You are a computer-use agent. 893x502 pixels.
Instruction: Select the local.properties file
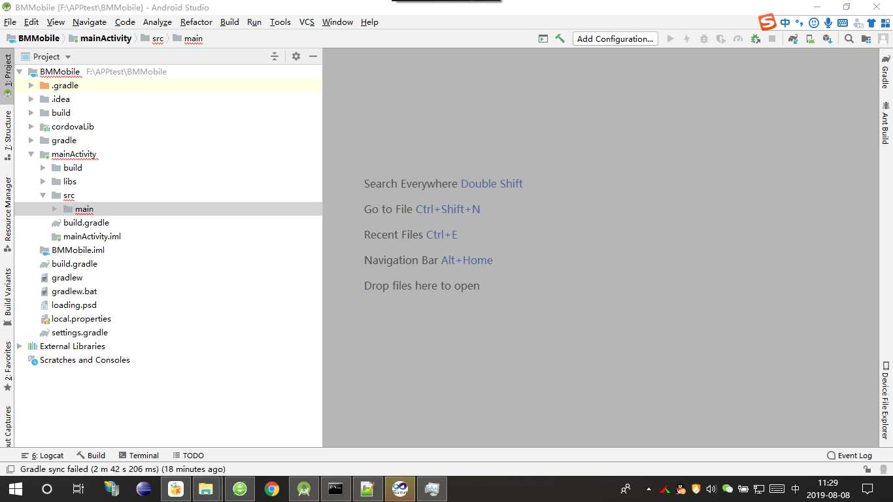click(x=81, y=319)
